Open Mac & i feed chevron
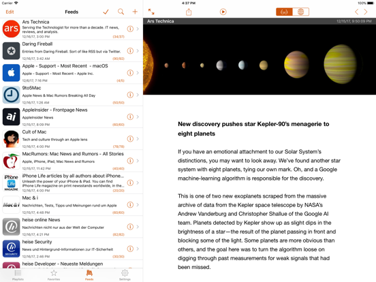 (138, 204)
